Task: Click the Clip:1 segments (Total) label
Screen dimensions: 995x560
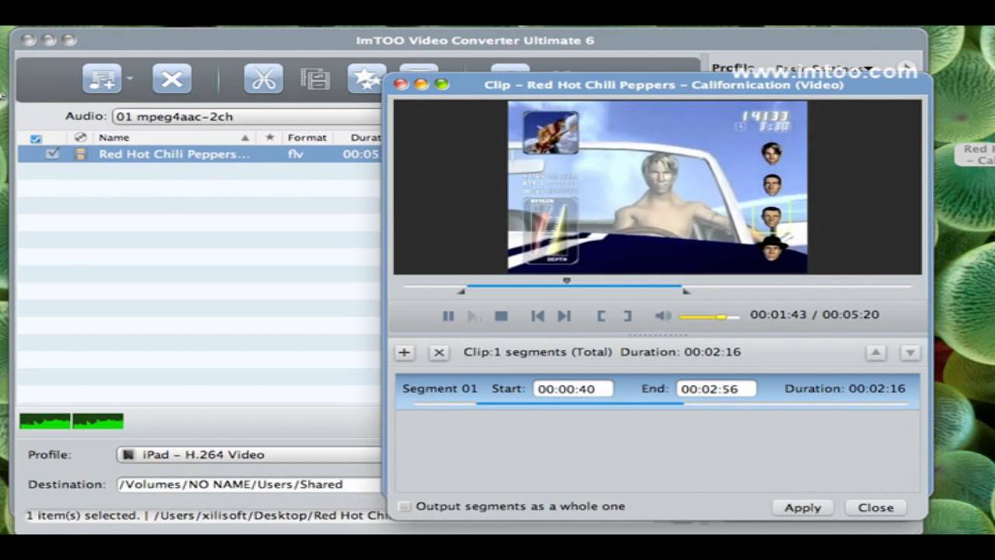Action: [537, 352]
